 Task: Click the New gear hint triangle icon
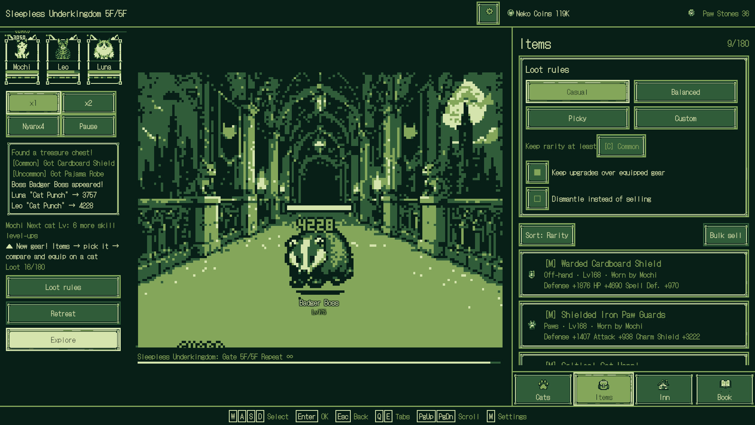9,246
